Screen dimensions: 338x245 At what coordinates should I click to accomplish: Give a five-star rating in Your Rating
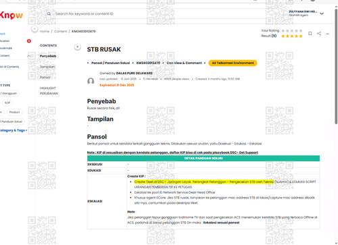coord(301,31)
